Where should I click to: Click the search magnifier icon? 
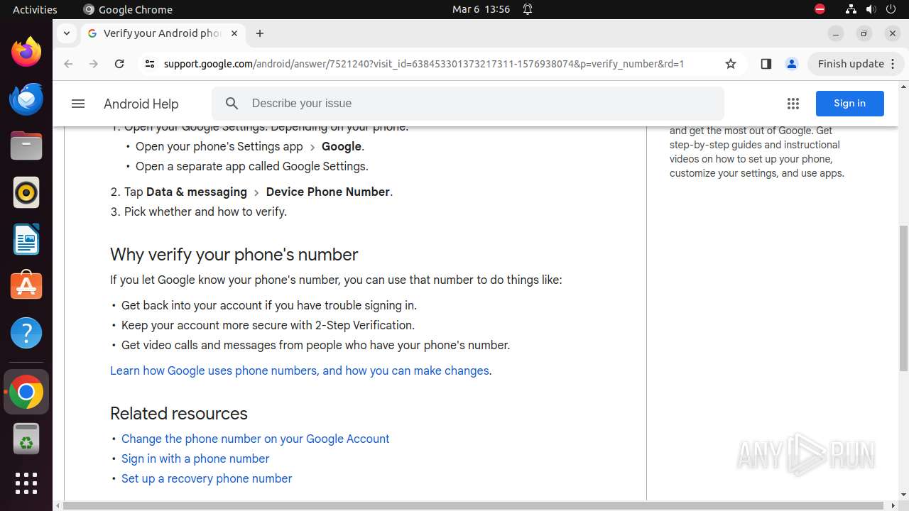[x=232, y=104]
